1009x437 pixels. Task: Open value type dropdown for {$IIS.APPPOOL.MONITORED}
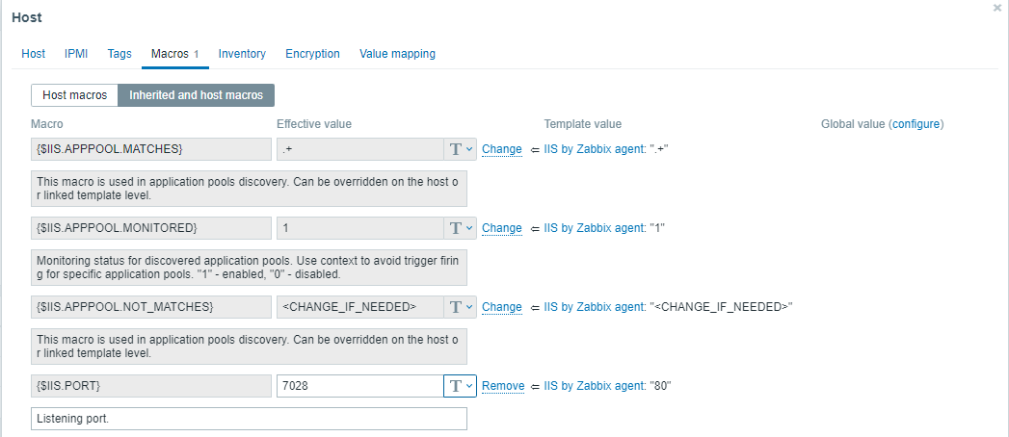[x=460, y=228]
